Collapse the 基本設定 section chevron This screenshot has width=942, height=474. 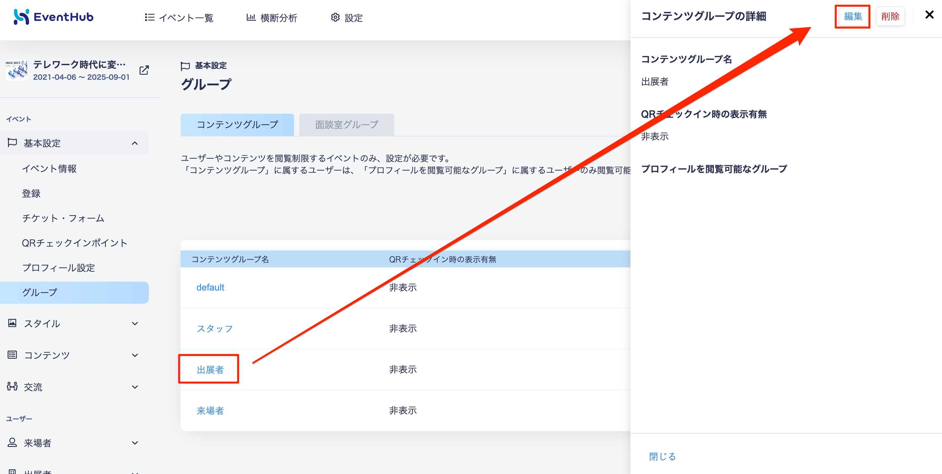135,143
